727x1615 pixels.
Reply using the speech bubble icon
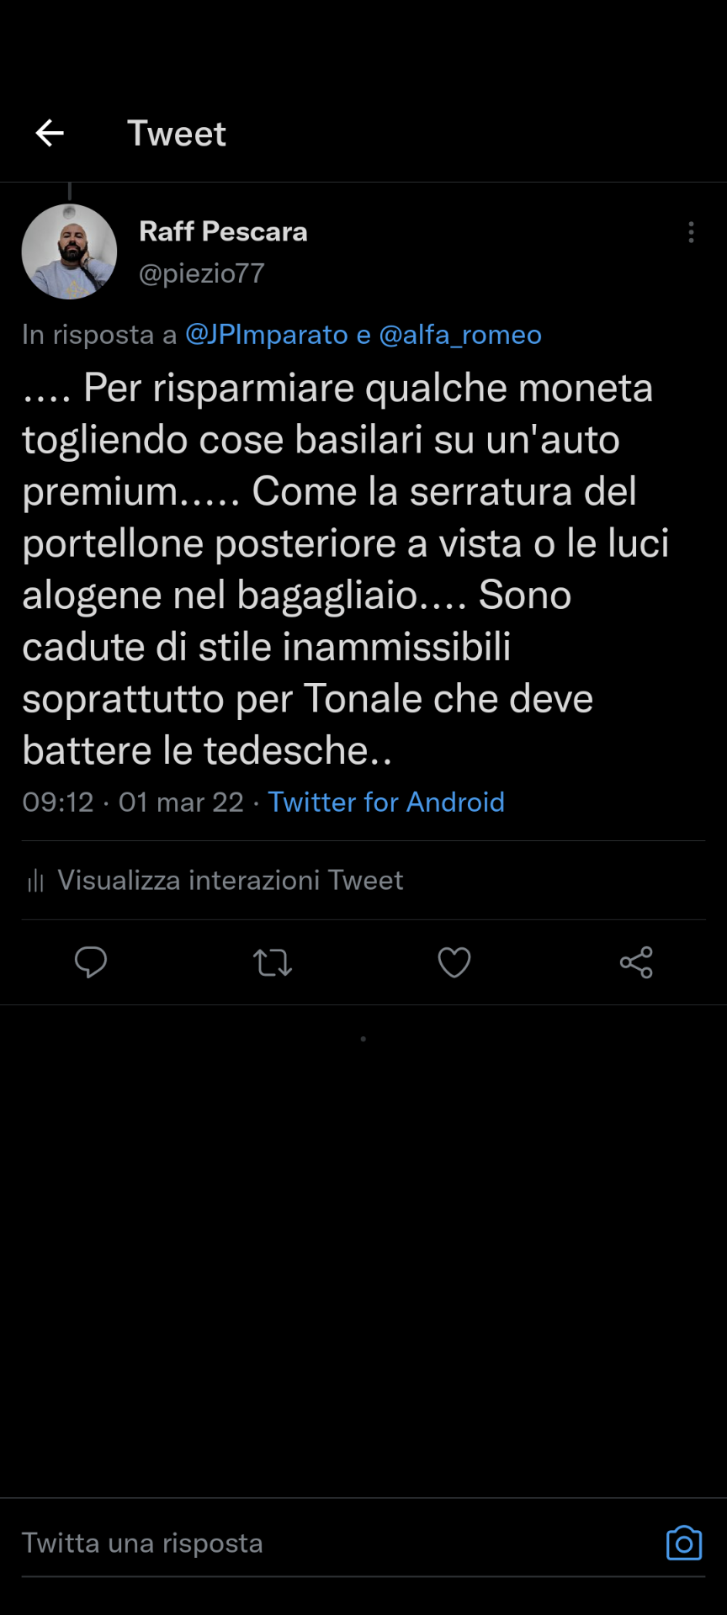91,962
